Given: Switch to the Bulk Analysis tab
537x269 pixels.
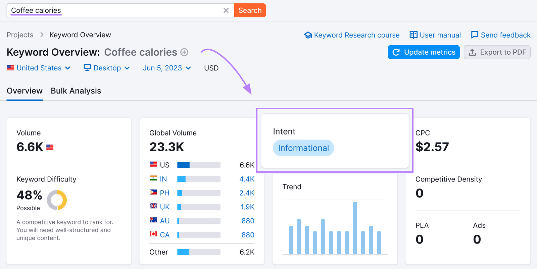Looking at the screenshot, I should tap(76, 91).
